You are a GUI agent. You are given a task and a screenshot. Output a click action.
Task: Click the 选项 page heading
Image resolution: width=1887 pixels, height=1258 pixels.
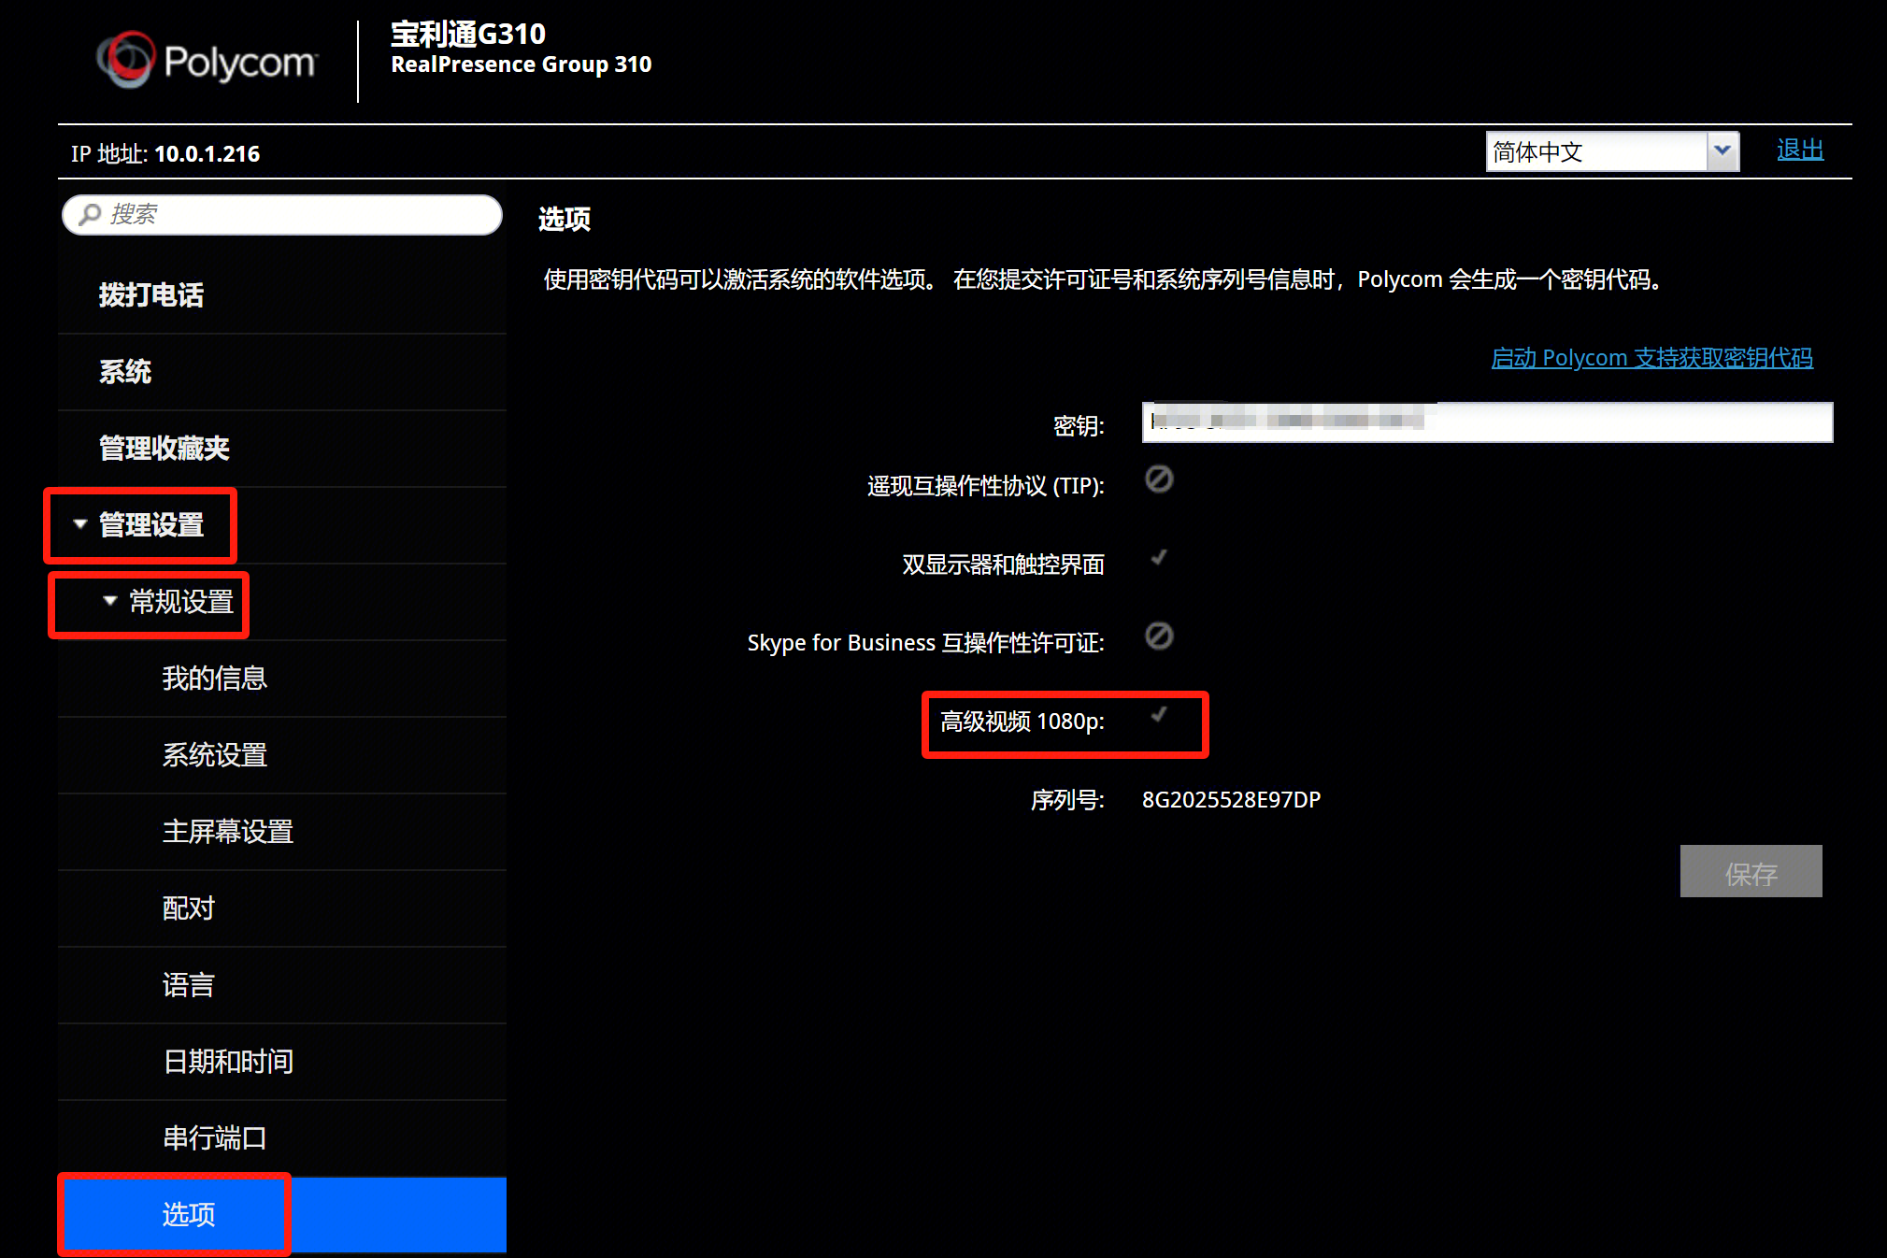pyautogui.click(x=565, y=220)
